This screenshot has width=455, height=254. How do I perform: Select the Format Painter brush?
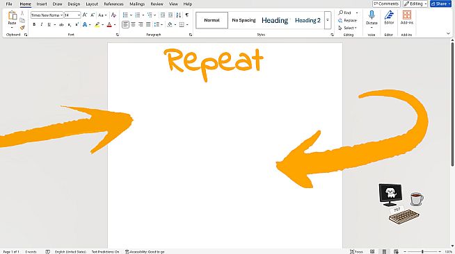click(22, 28)
